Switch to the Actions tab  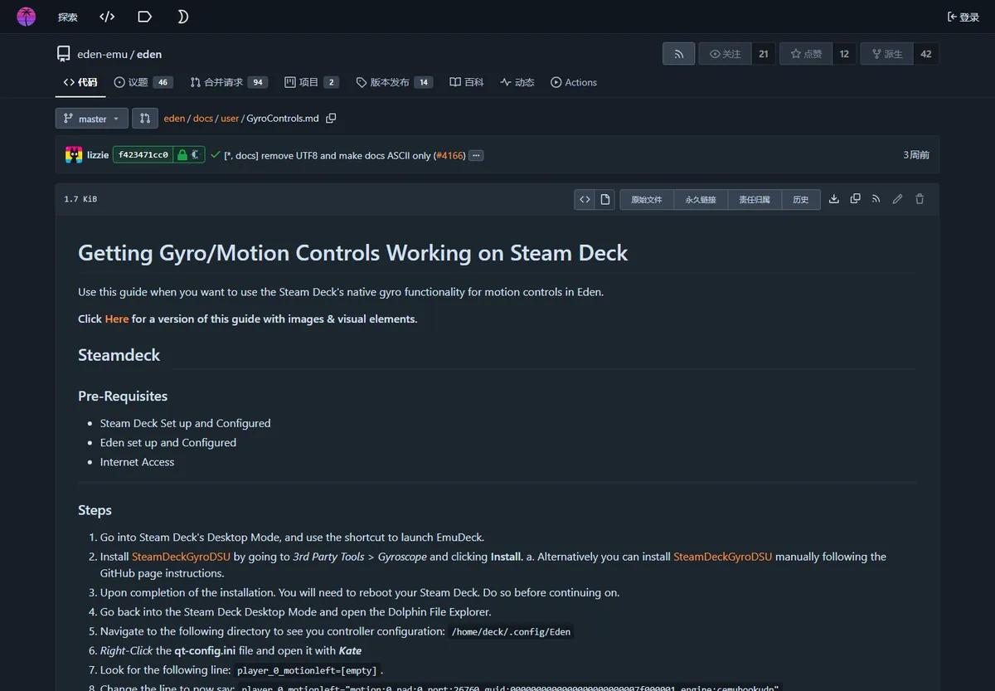[x=574, y=82]
